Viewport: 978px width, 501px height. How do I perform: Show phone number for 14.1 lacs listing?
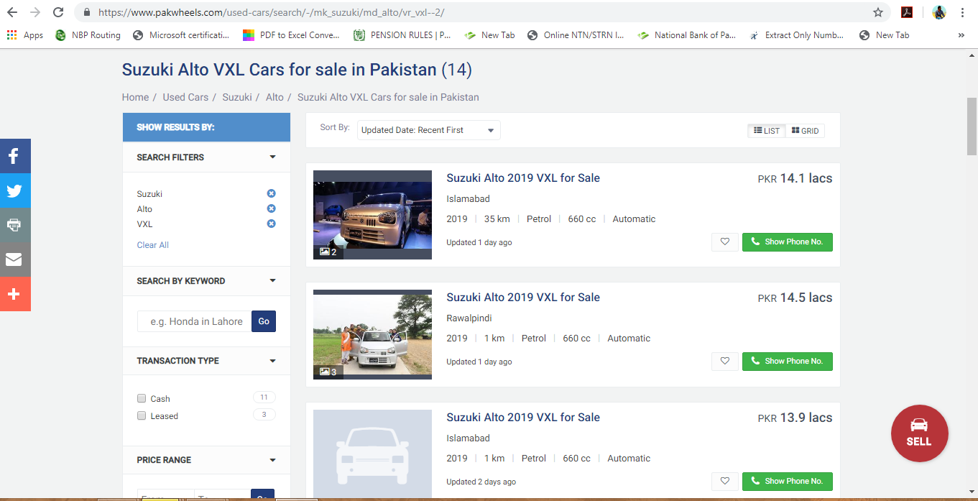(788, 242)
